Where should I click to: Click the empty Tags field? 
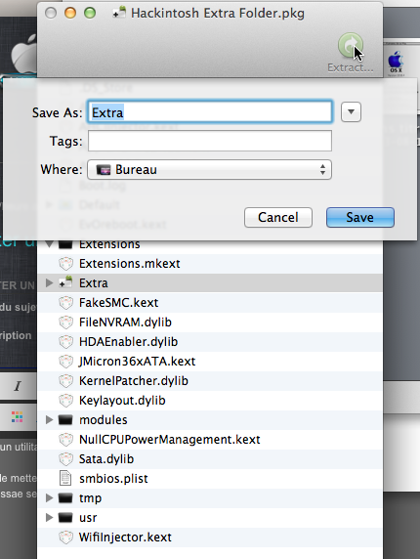click(x=210, y=141)
